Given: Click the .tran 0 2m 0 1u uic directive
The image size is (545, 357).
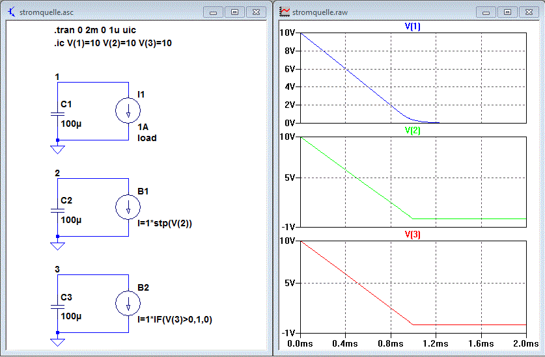Looking at the screenshot, I should pos(95,30).
